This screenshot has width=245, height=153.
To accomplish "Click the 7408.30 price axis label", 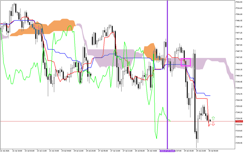I will 239,76.
